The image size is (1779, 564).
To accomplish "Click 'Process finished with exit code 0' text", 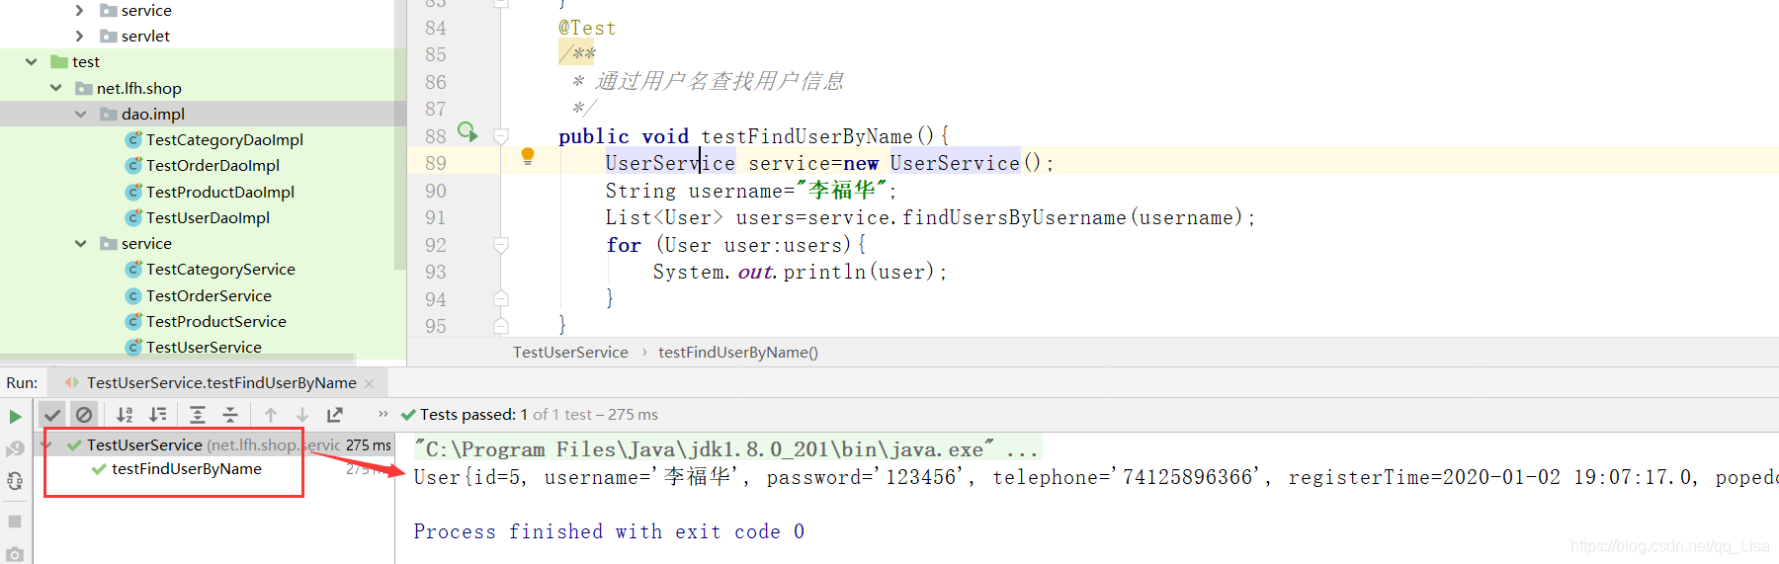I will tap(609, 531).
